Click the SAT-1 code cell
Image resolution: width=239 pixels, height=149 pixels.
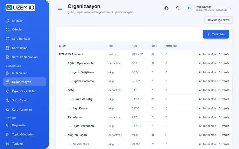[x=135, y=99]
